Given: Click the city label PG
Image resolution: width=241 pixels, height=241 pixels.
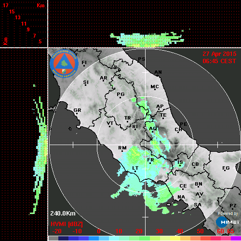Looking at the screenshot, I should 120,94.
